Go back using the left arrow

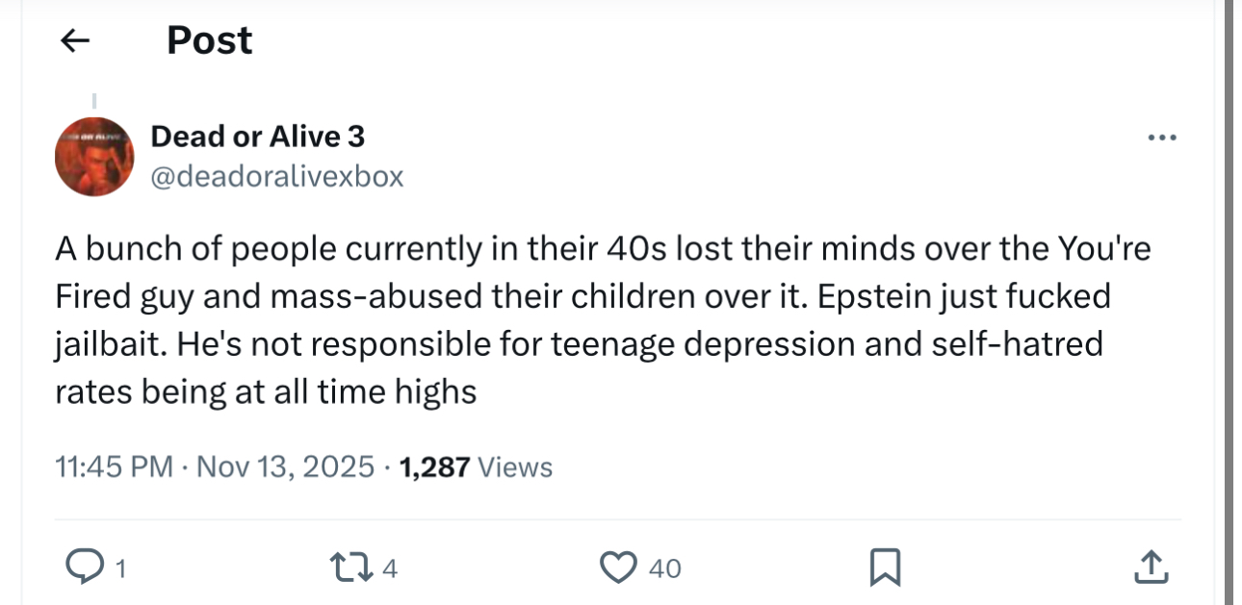(x=75, y=40)
